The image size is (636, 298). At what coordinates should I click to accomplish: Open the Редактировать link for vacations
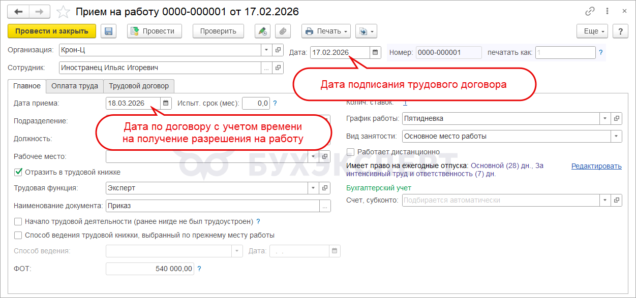(596, 166)
